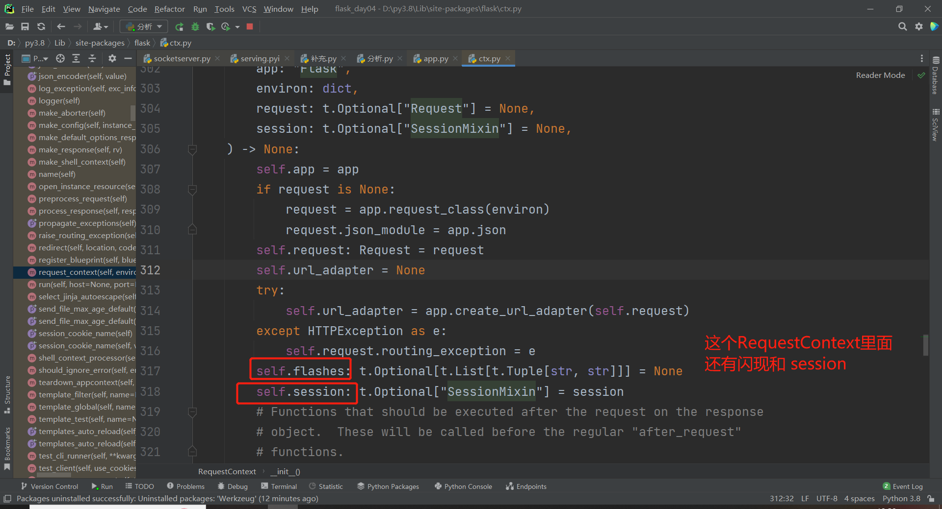Collapse all items in the Project panel

pyautogui.click(x=92, y=58)
